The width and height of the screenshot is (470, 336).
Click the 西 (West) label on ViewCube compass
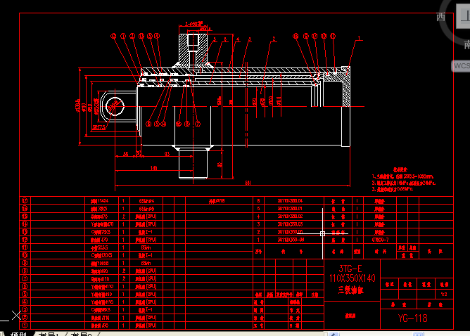click(440, 17)
